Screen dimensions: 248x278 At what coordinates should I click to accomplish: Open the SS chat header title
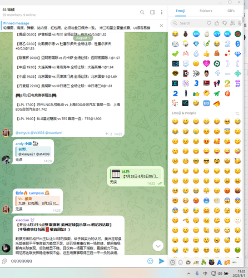[x=9, y=9]
